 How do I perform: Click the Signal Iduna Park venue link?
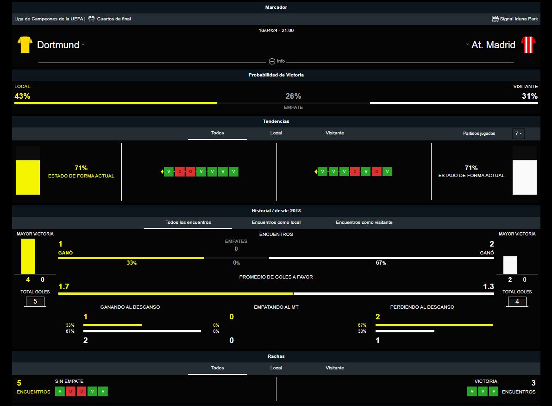click(519, 19)
